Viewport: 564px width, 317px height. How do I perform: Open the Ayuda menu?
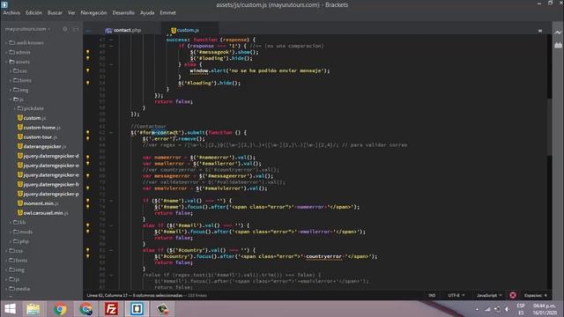pos(147,12)
